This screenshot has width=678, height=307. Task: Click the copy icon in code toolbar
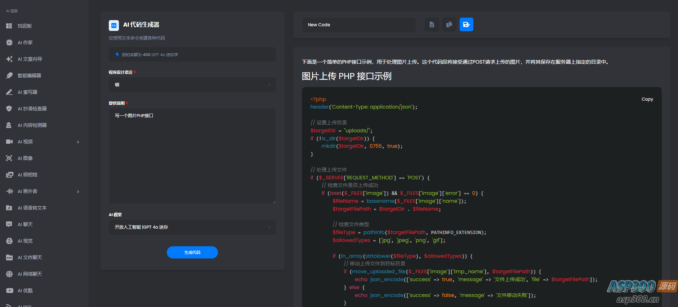point(449,25)
